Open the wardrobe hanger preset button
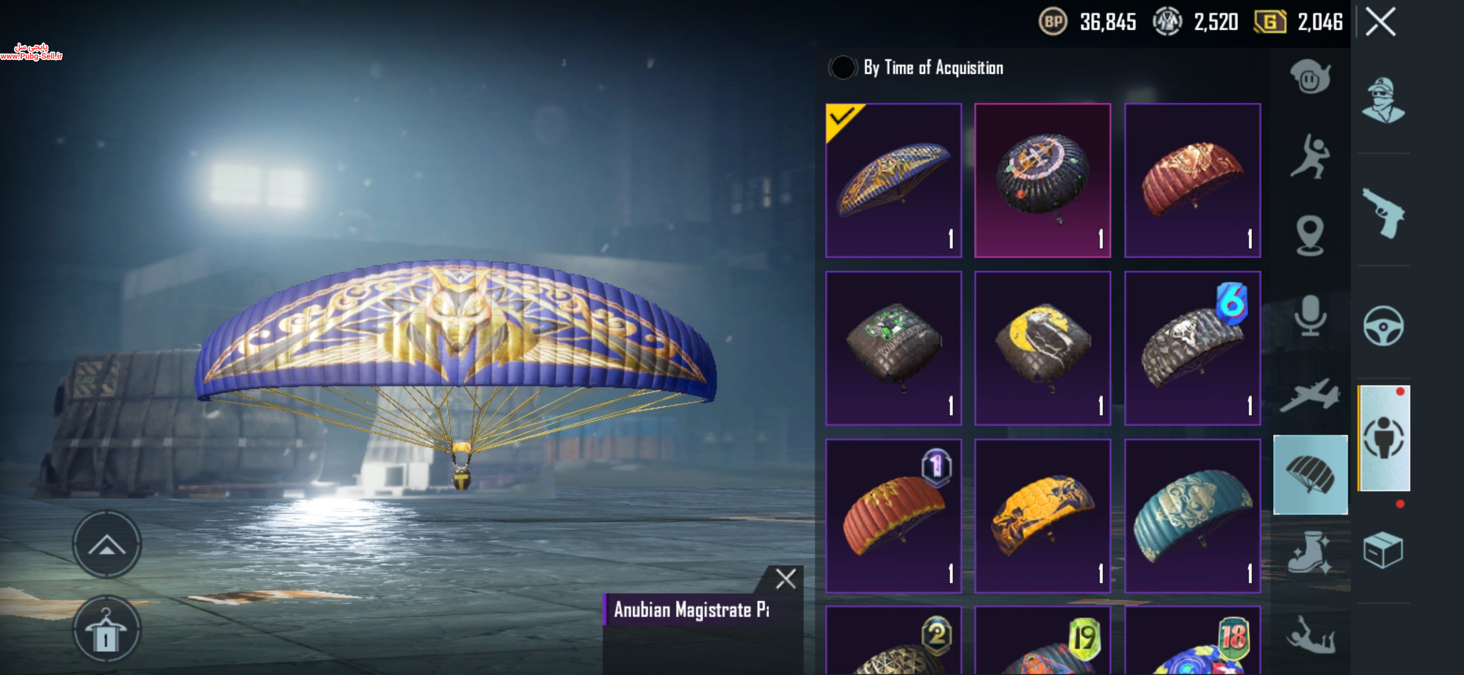The height and width of the screenshot is (675, 1464). [107, 629]
